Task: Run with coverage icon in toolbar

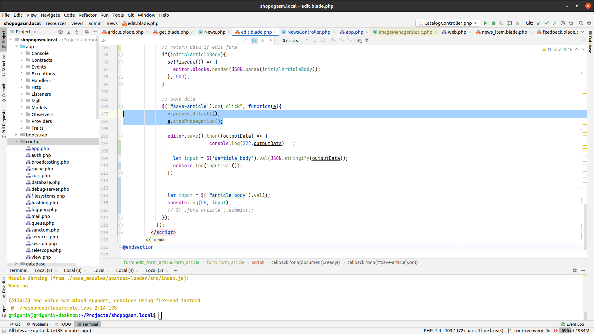Action: [x=502, y=23]
